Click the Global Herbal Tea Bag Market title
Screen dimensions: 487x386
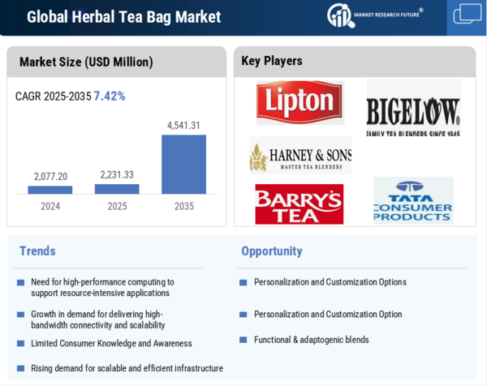pyautogui.click(x=123, y=17)
